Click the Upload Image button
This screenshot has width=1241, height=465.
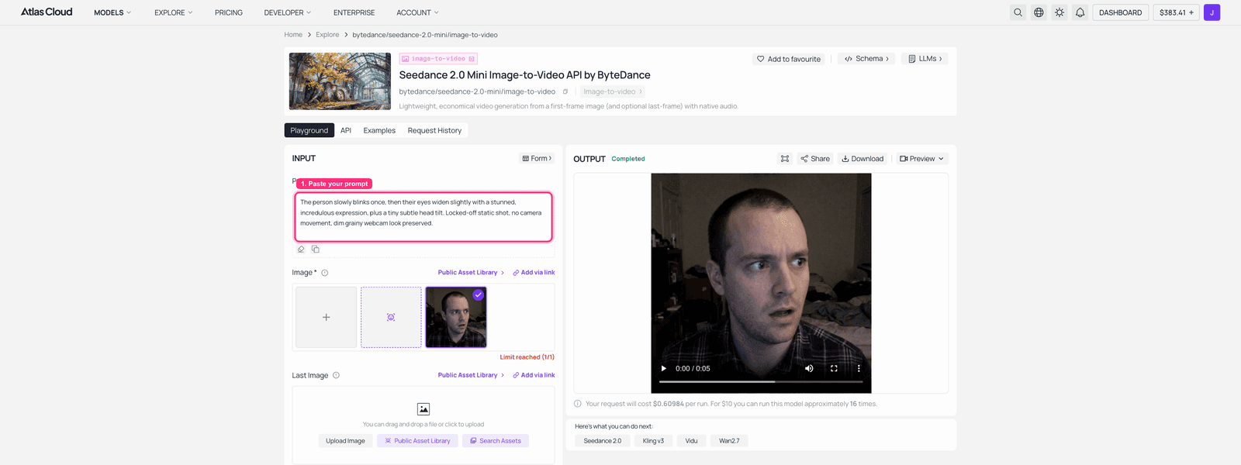point(345,441)
